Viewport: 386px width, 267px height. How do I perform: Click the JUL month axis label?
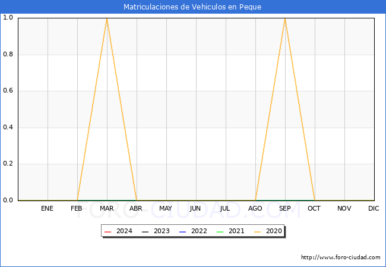coord(225,208)
